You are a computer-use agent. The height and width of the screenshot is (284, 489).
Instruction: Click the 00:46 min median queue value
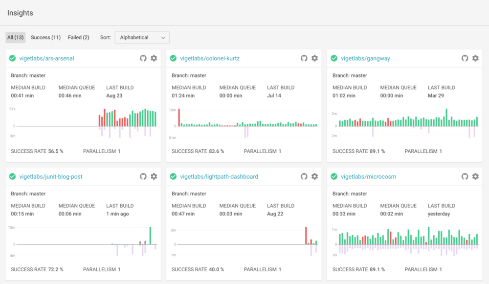[70, 95]
